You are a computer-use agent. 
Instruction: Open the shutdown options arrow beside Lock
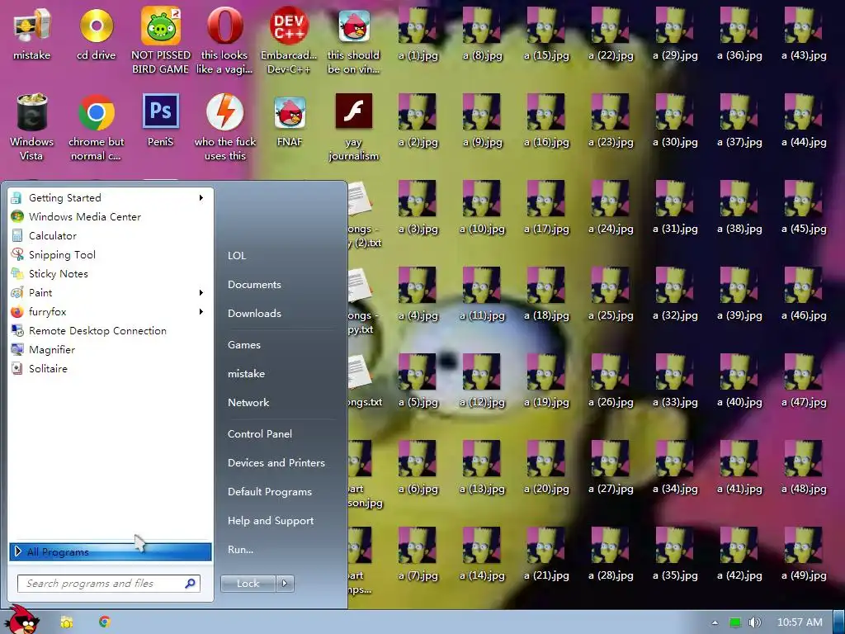[x=285, y=584]
